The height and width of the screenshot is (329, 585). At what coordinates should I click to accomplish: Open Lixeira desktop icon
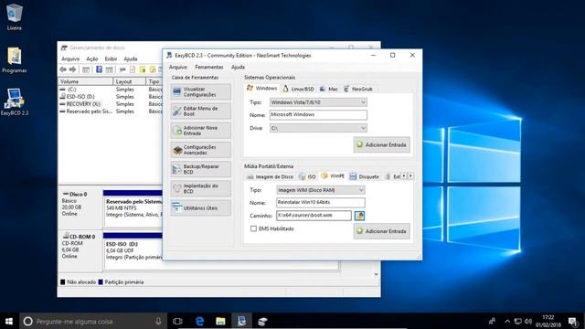(x=15, y=17)
